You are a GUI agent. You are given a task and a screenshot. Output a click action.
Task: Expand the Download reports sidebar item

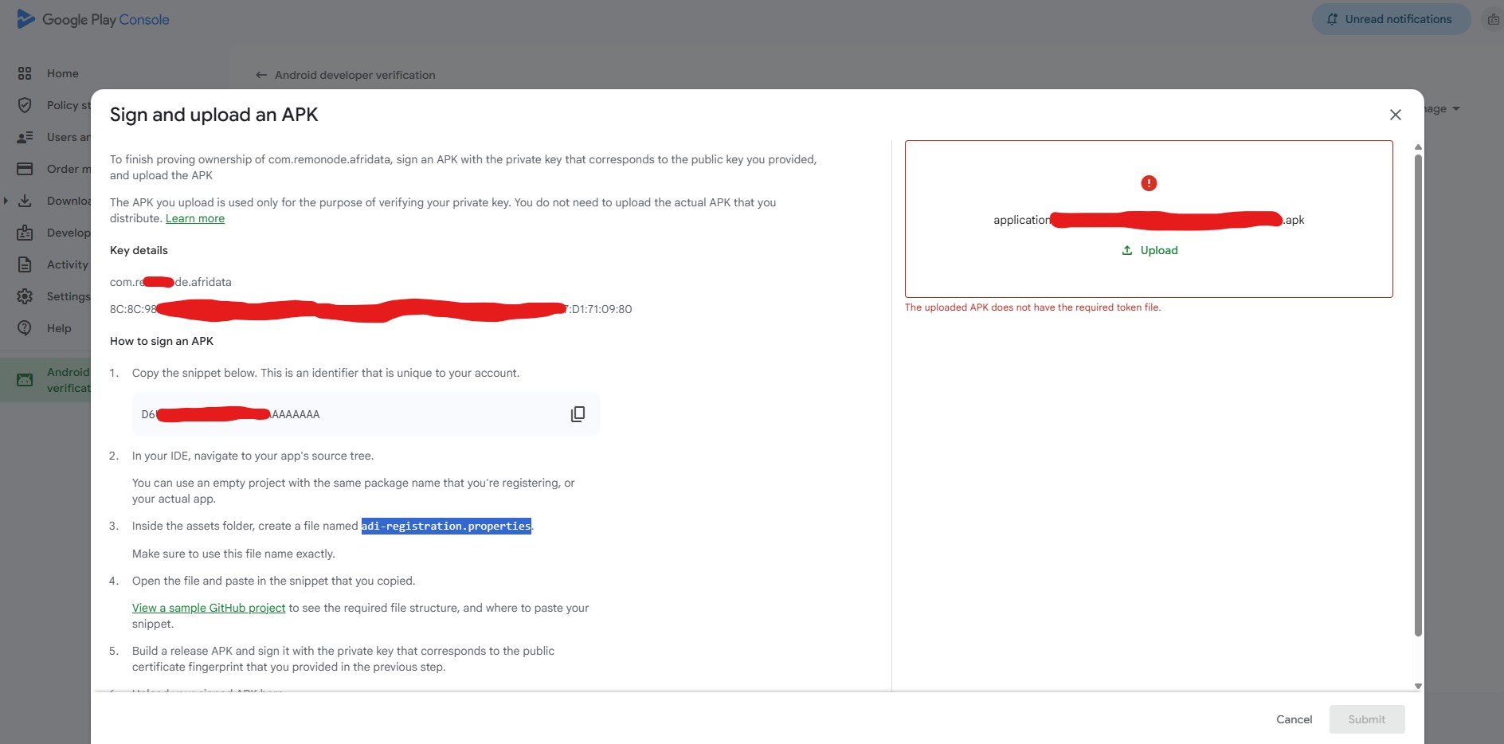click(x=6, y=201)
